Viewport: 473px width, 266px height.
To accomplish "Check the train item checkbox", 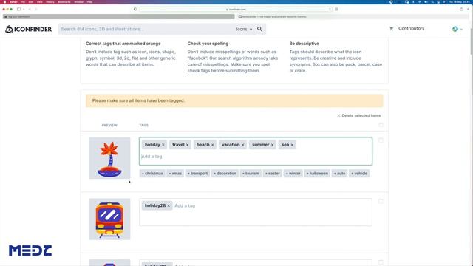I will (x=381, y=201).
